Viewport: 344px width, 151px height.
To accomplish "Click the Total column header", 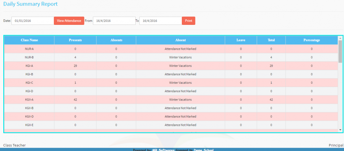I will (271, 40).
